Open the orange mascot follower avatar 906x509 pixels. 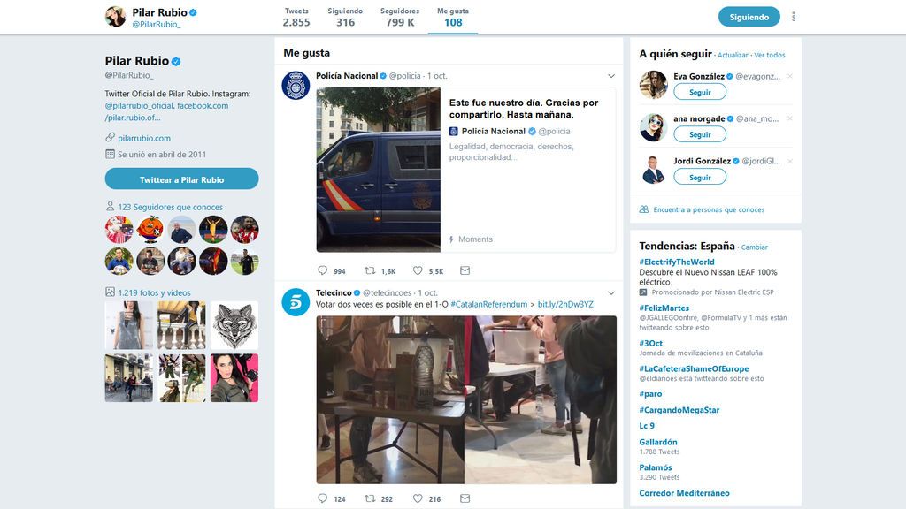(150, 229)
